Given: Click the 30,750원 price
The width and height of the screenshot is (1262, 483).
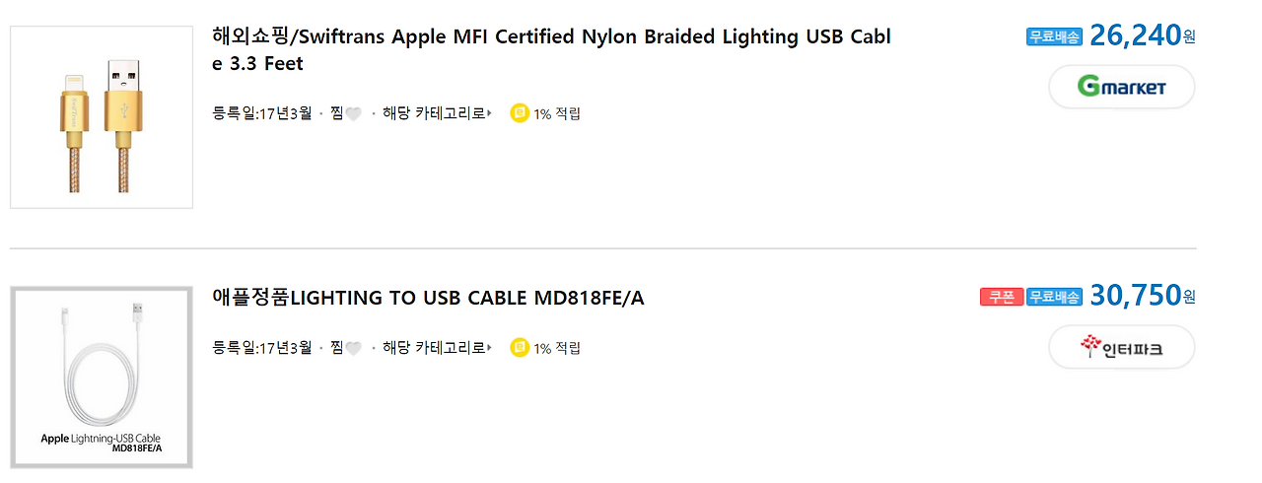Looking at the screenshot, I should click(x=1136, y=295).
